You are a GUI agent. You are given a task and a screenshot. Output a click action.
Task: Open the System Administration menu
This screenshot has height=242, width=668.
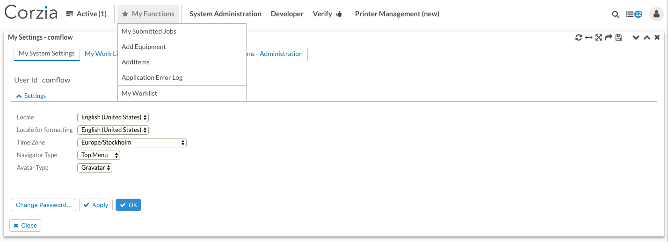225,14
